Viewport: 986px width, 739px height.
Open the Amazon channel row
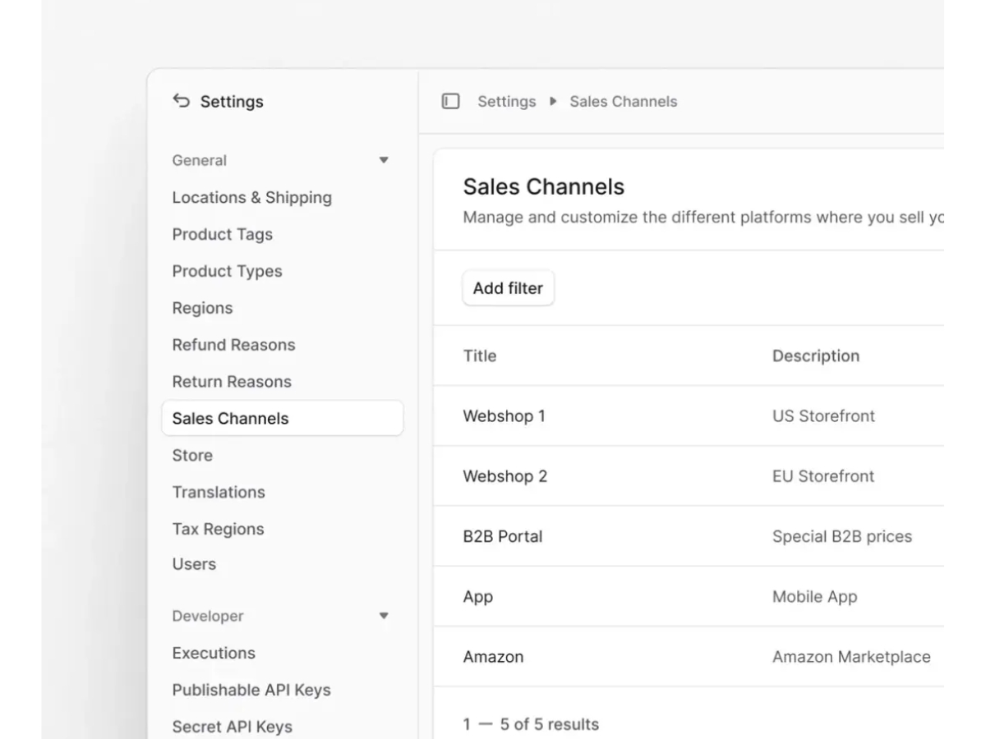(689, 657)
